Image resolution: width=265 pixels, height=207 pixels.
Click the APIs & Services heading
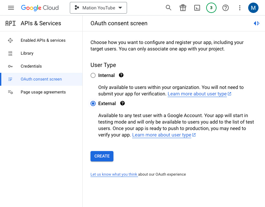point(41,23)
